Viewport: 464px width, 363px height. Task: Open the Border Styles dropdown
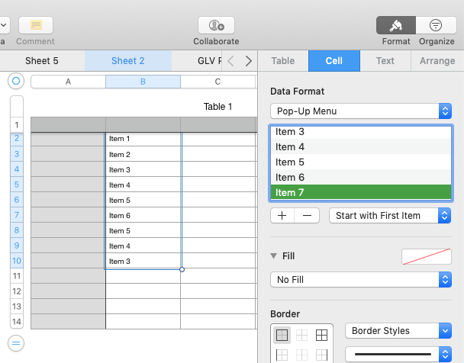(x=398, y=331)
